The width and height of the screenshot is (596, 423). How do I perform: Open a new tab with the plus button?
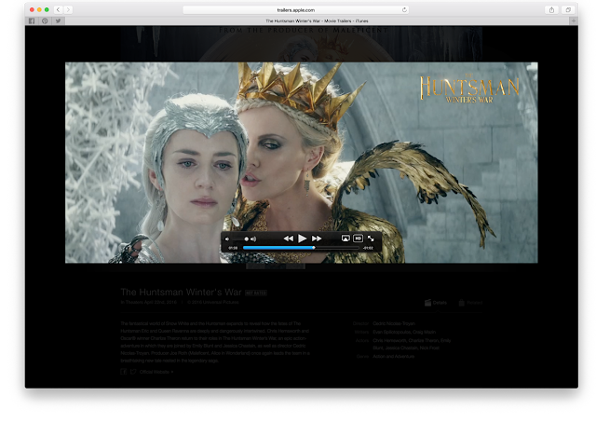[574, 20]
